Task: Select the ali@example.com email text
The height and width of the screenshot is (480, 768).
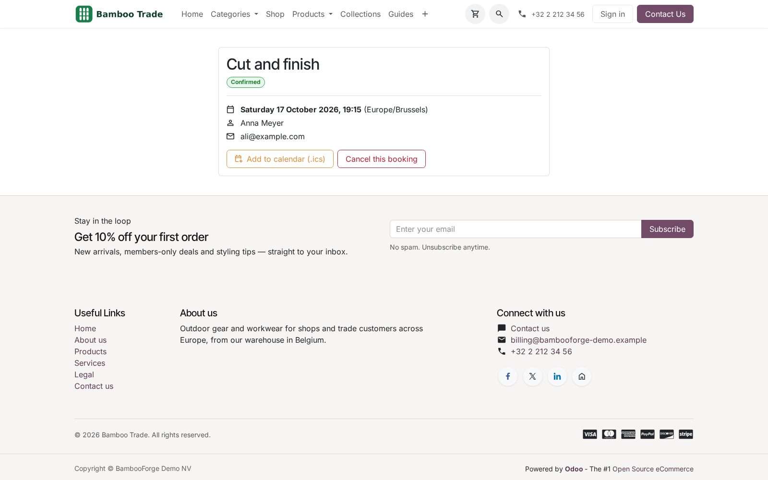Action: click(x=273, y=136)
